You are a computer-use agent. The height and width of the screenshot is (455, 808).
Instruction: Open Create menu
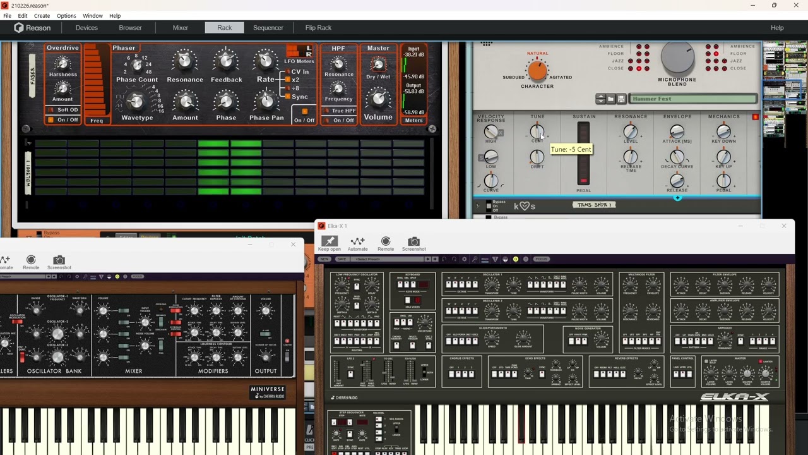(42, 16)
